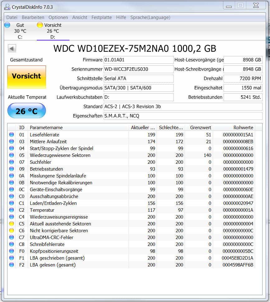Click the yellow Vorsicht status orb for D:

40,25
